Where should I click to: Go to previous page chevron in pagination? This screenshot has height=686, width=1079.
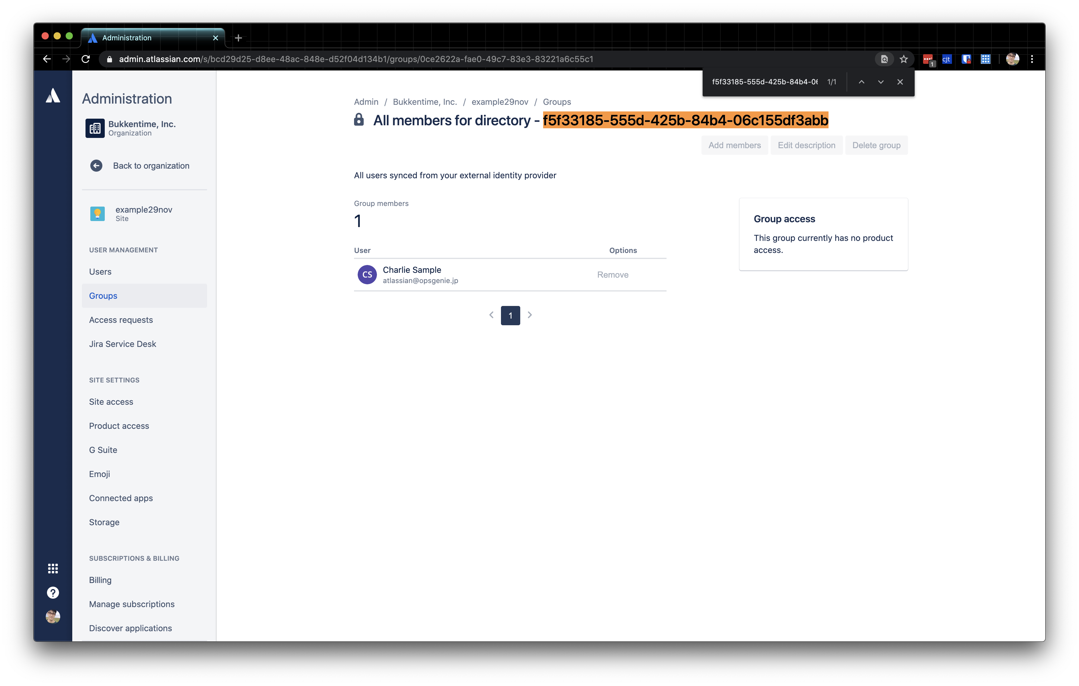492,315
